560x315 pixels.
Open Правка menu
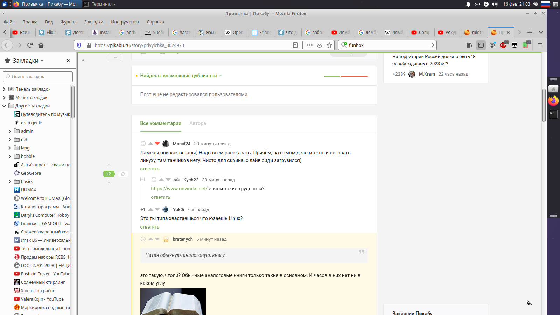30,22
